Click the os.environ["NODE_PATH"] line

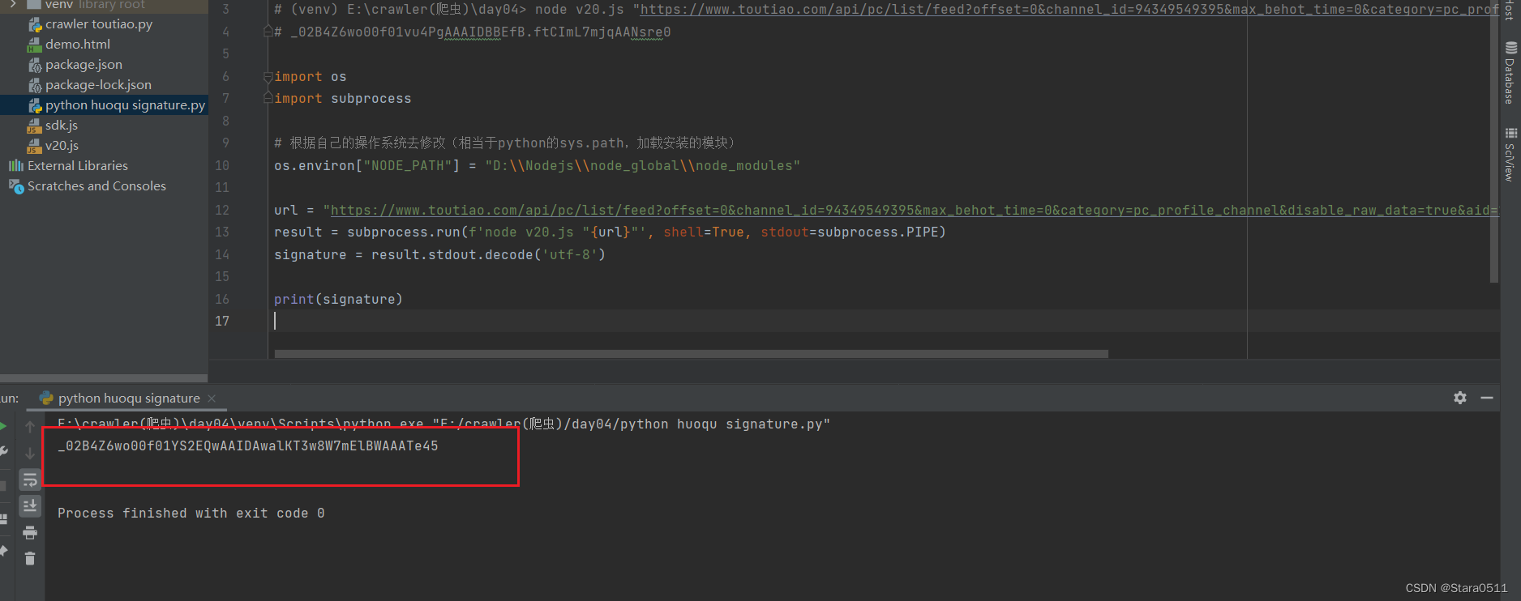pos(537,166)
